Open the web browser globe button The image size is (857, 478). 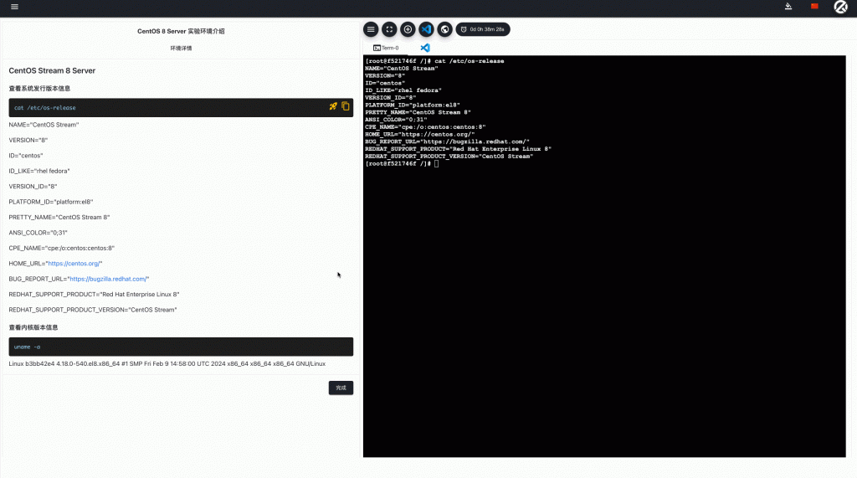coord(445,29)
